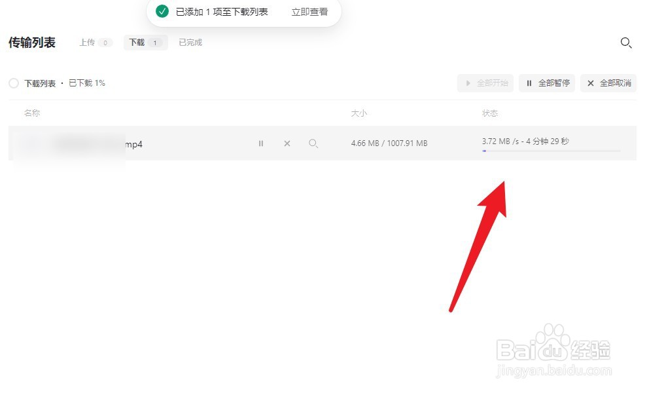The height and width of the screenshot is (393, 647).
Task: Click the 名称 column header
Action: tap(31, 113)
